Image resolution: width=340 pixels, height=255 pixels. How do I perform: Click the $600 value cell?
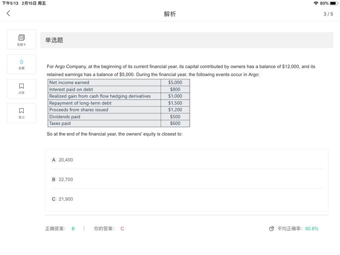[175, 123]
